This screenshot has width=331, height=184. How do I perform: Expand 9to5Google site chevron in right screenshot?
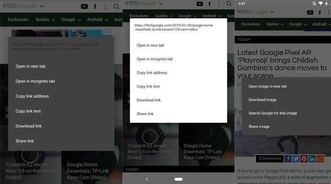point(272,12)
